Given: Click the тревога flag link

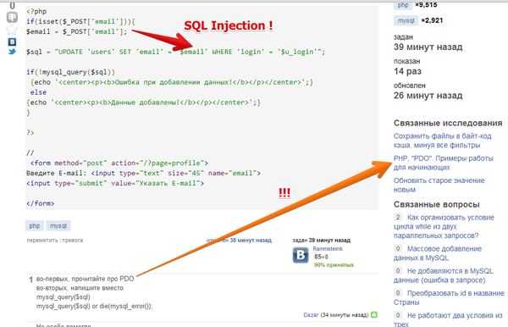Looking at the screenshot, I should [x=72, y=241].
